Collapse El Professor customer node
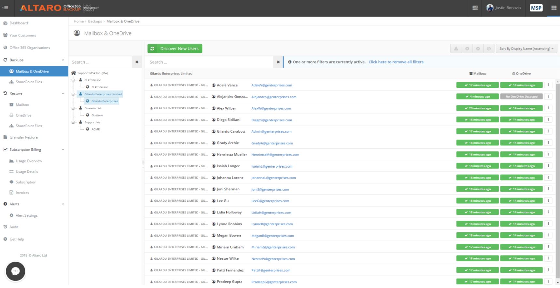 74,80
